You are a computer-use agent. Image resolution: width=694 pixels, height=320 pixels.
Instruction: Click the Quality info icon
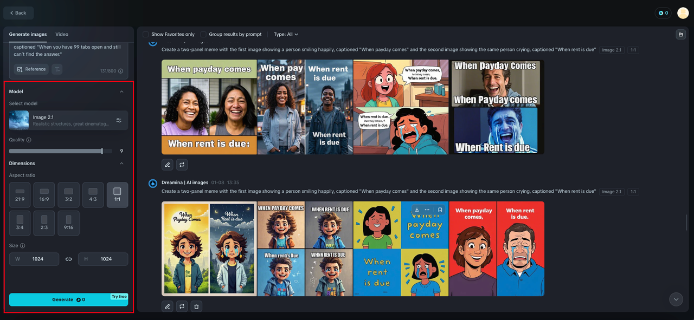tap(29, 140)
